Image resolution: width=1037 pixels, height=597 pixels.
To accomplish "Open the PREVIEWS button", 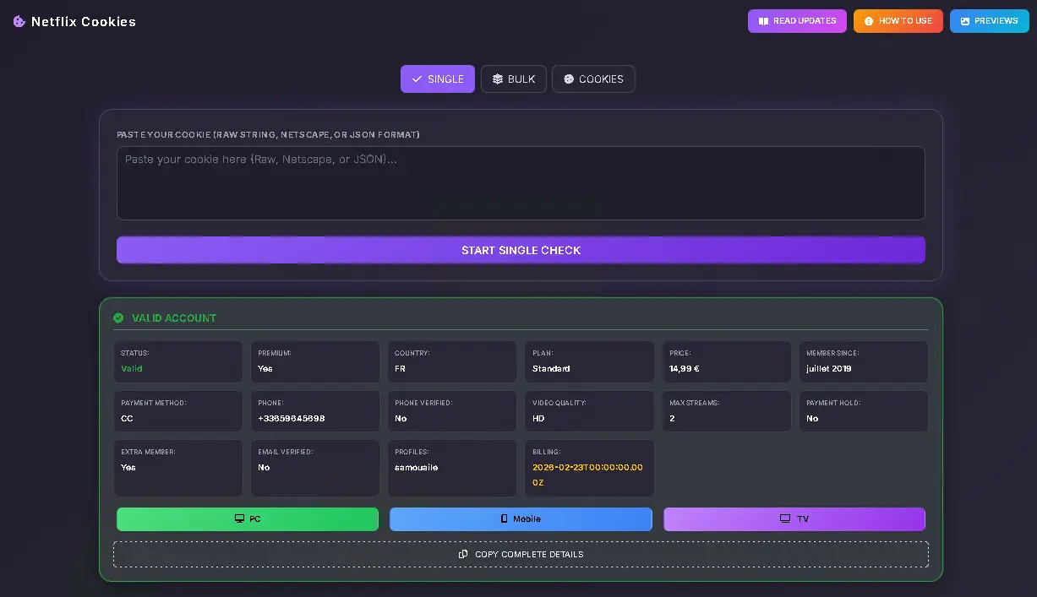I will (x=990, y=21).
